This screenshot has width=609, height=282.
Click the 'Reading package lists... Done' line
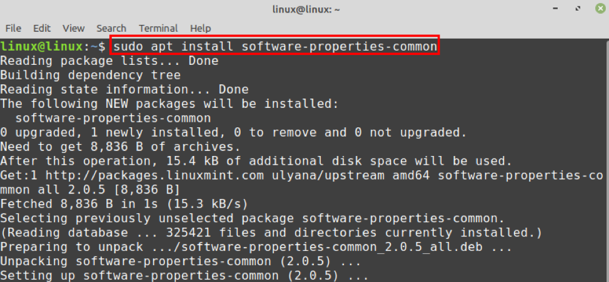coord(109,61)
